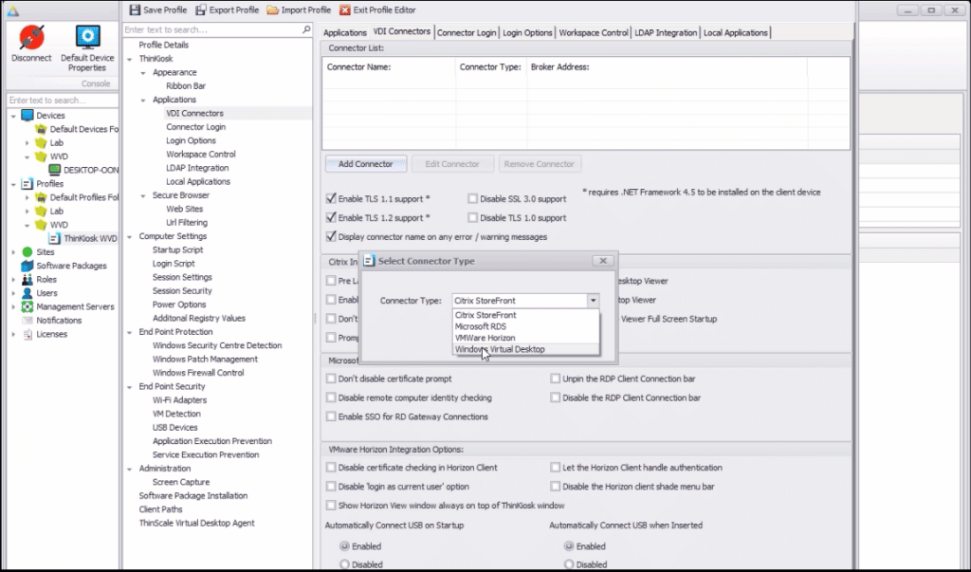Open the LDAP Integration tab
971x572 pixels.
click(666, 32)
